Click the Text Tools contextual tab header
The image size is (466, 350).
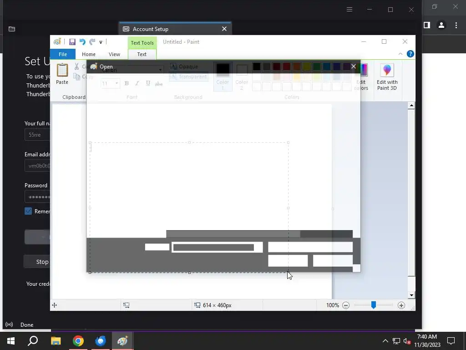click(x=142, y=43)
